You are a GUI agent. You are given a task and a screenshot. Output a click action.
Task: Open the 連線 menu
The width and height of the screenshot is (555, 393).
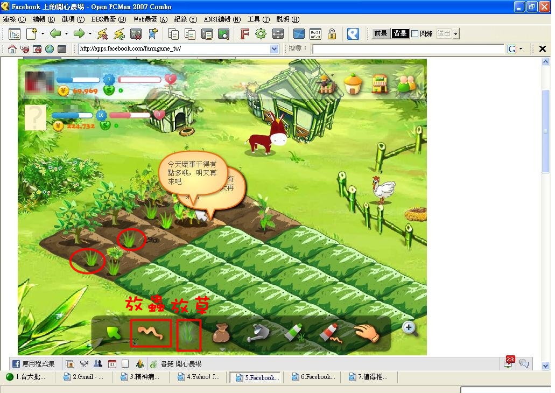pos(15,19)
